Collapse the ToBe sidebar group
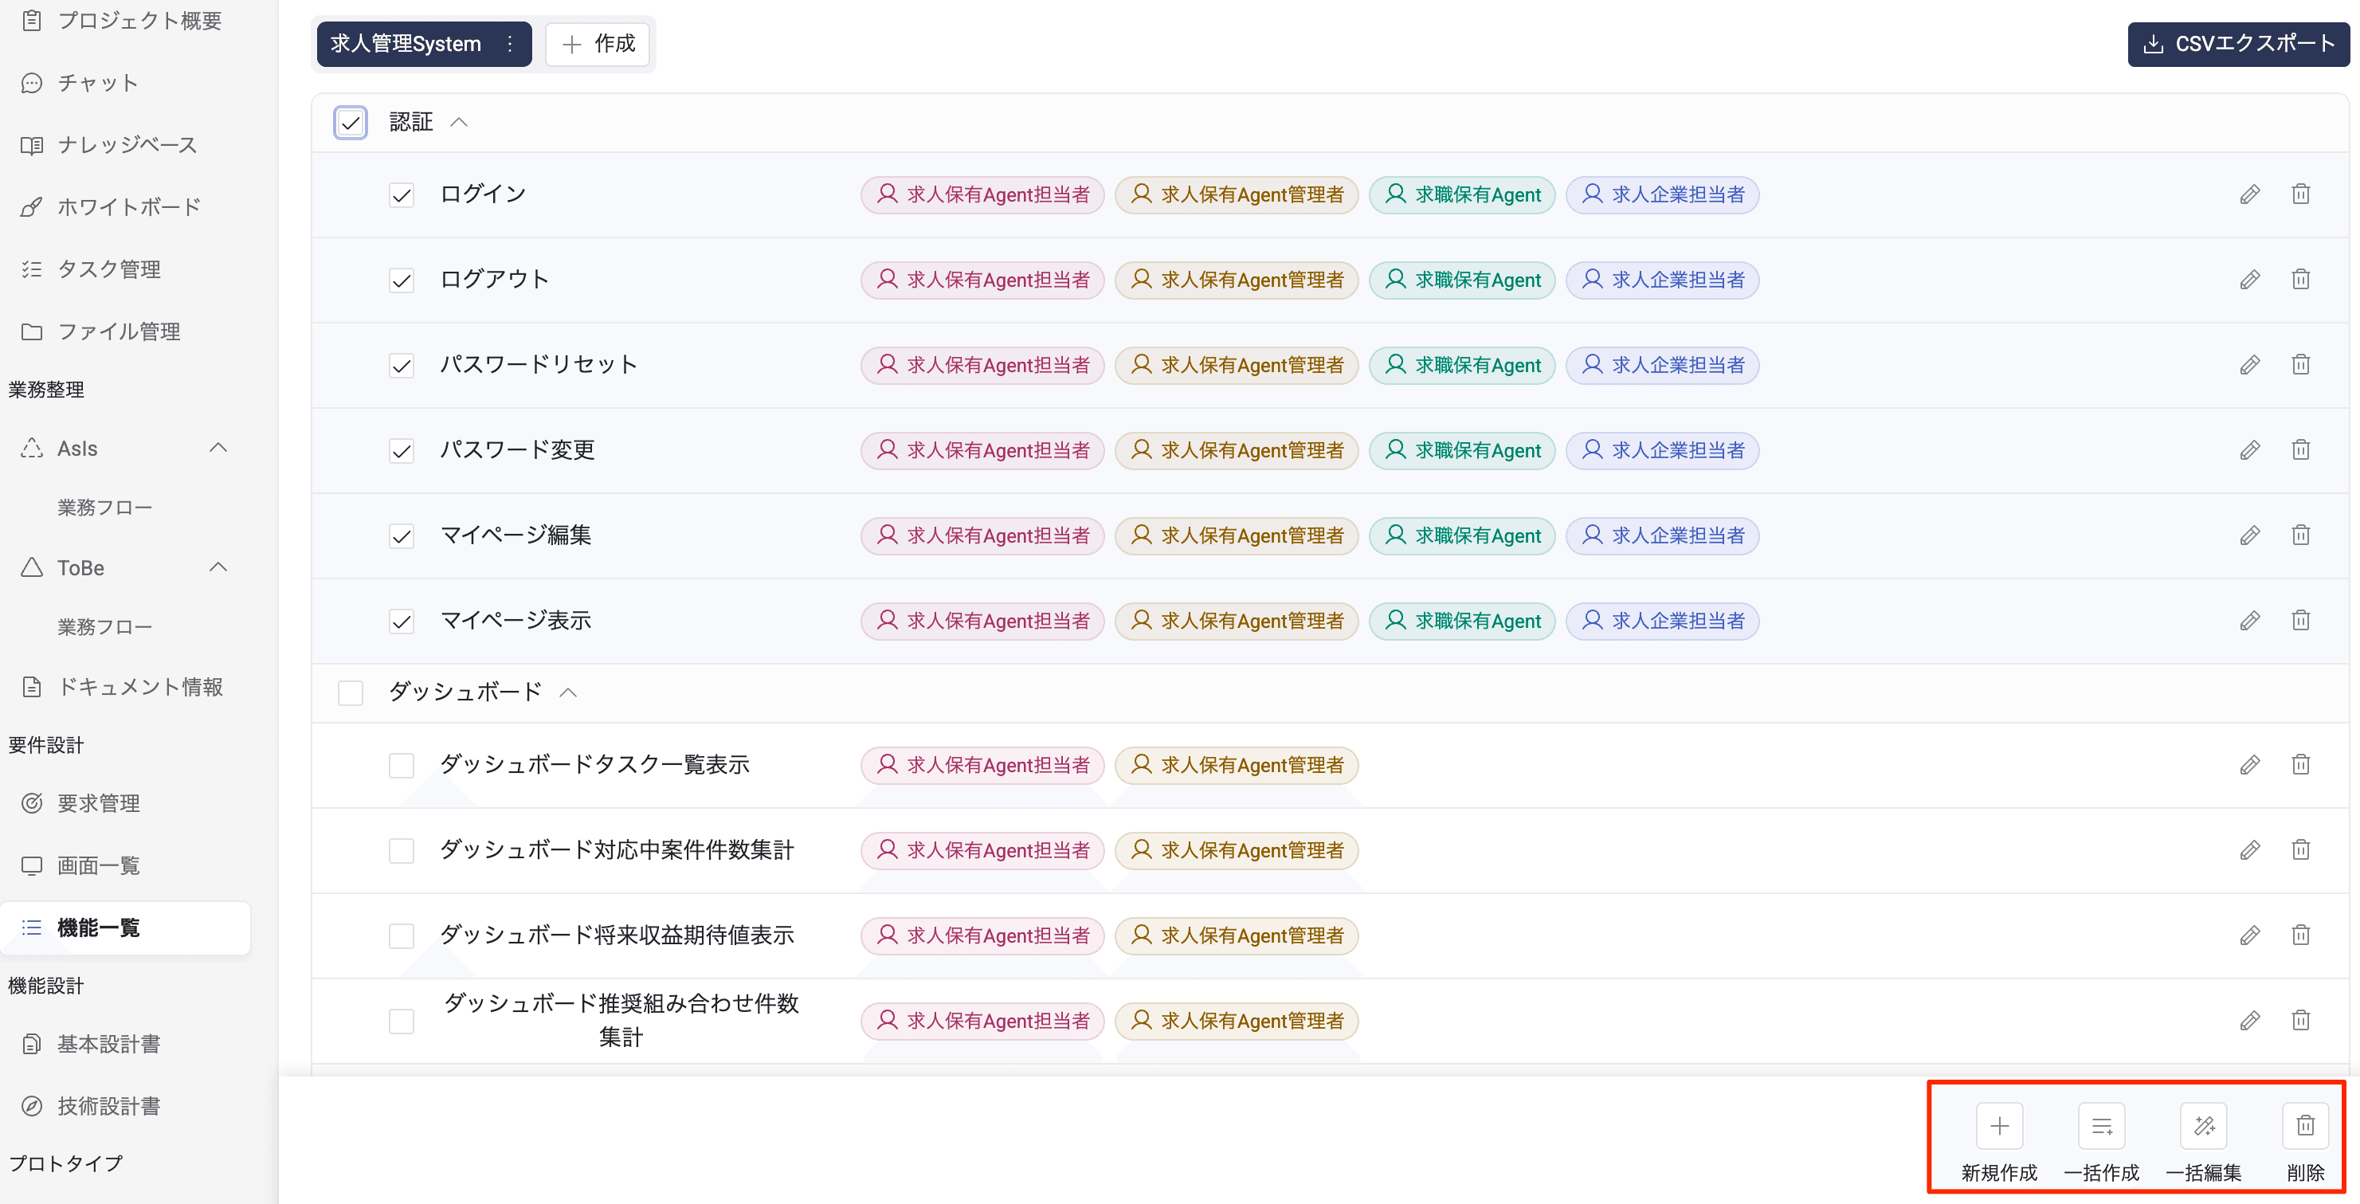 point(218,567)
